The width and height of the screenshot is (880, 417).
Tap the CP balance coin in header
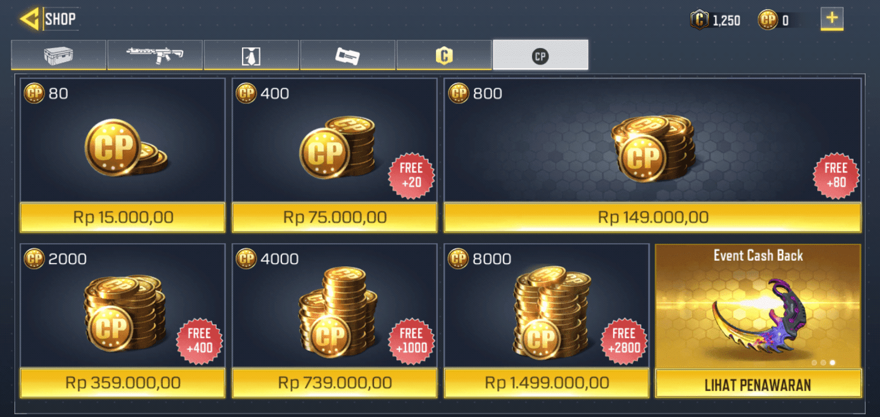[x=767, y=20]
